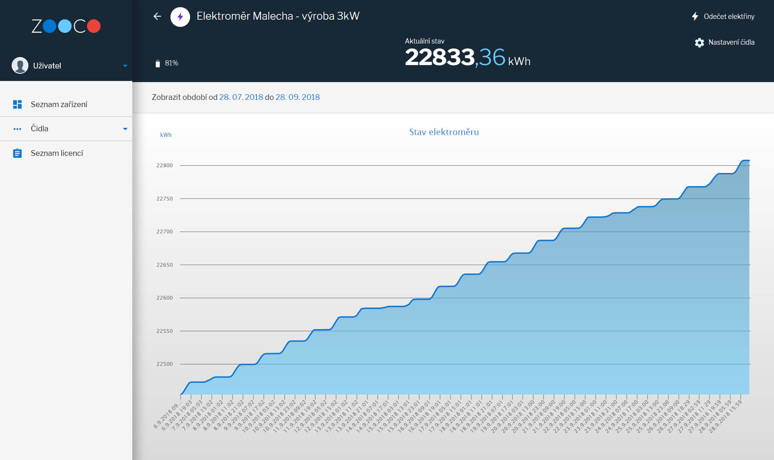
Task: Expand the Uživatel dropdown arrow
Action: click(x=125, y=66)
